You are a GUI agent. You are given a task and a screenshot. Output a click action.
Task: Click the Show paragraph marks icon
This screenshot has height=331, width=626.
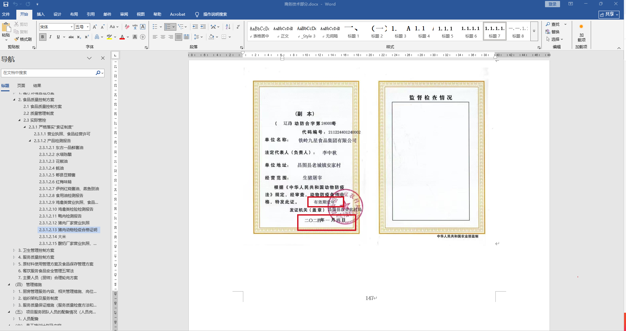238,27
